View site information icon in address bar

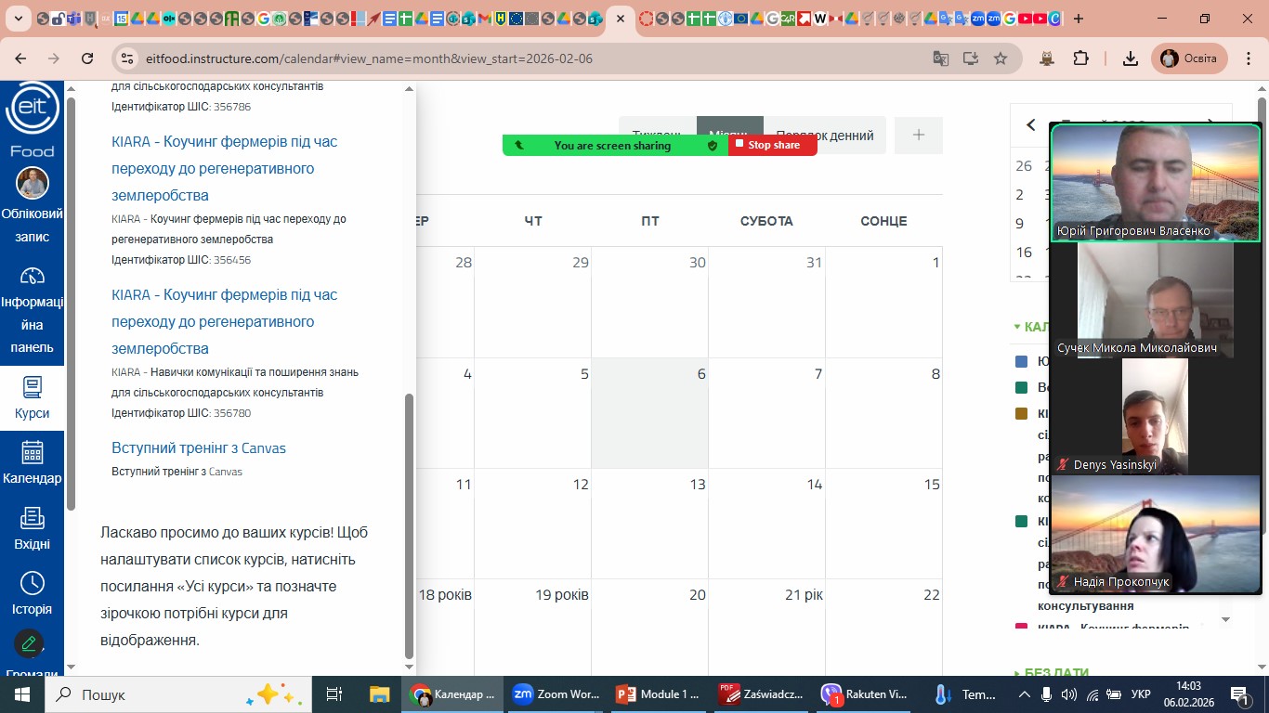pyautogui.click(x=128, y=58)
